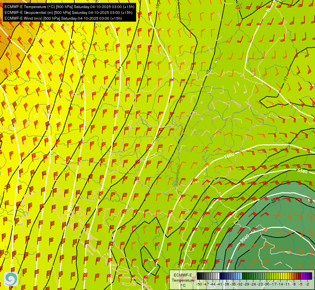Click the -38 tick label in the legend
The width and height of the screenshot is (315, 290).
pyautogui.click(x=227, y=284)
